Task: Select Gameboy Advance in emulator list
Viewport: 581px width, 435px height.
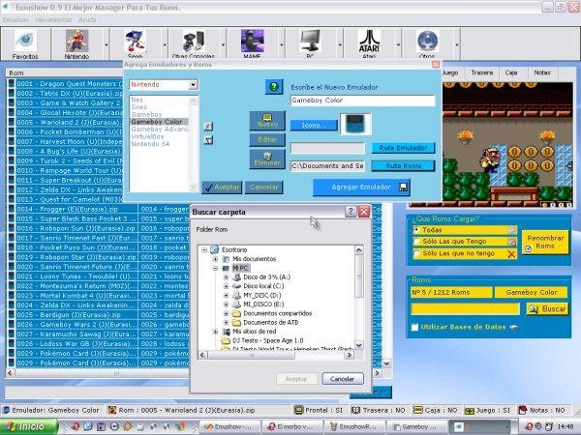Action: click(160, 130)
